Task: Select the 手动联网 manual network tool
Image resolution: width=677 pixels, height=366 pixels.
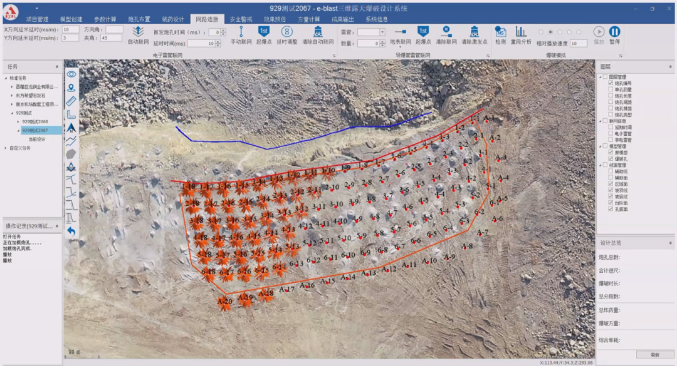Action: point(241,32)
